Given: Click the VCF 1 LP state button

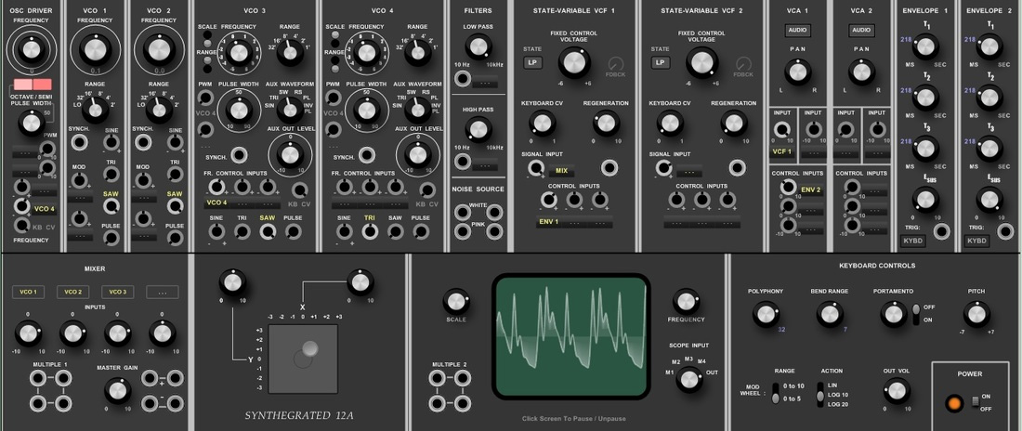Looking at the screenshot, I should [532, 62].
